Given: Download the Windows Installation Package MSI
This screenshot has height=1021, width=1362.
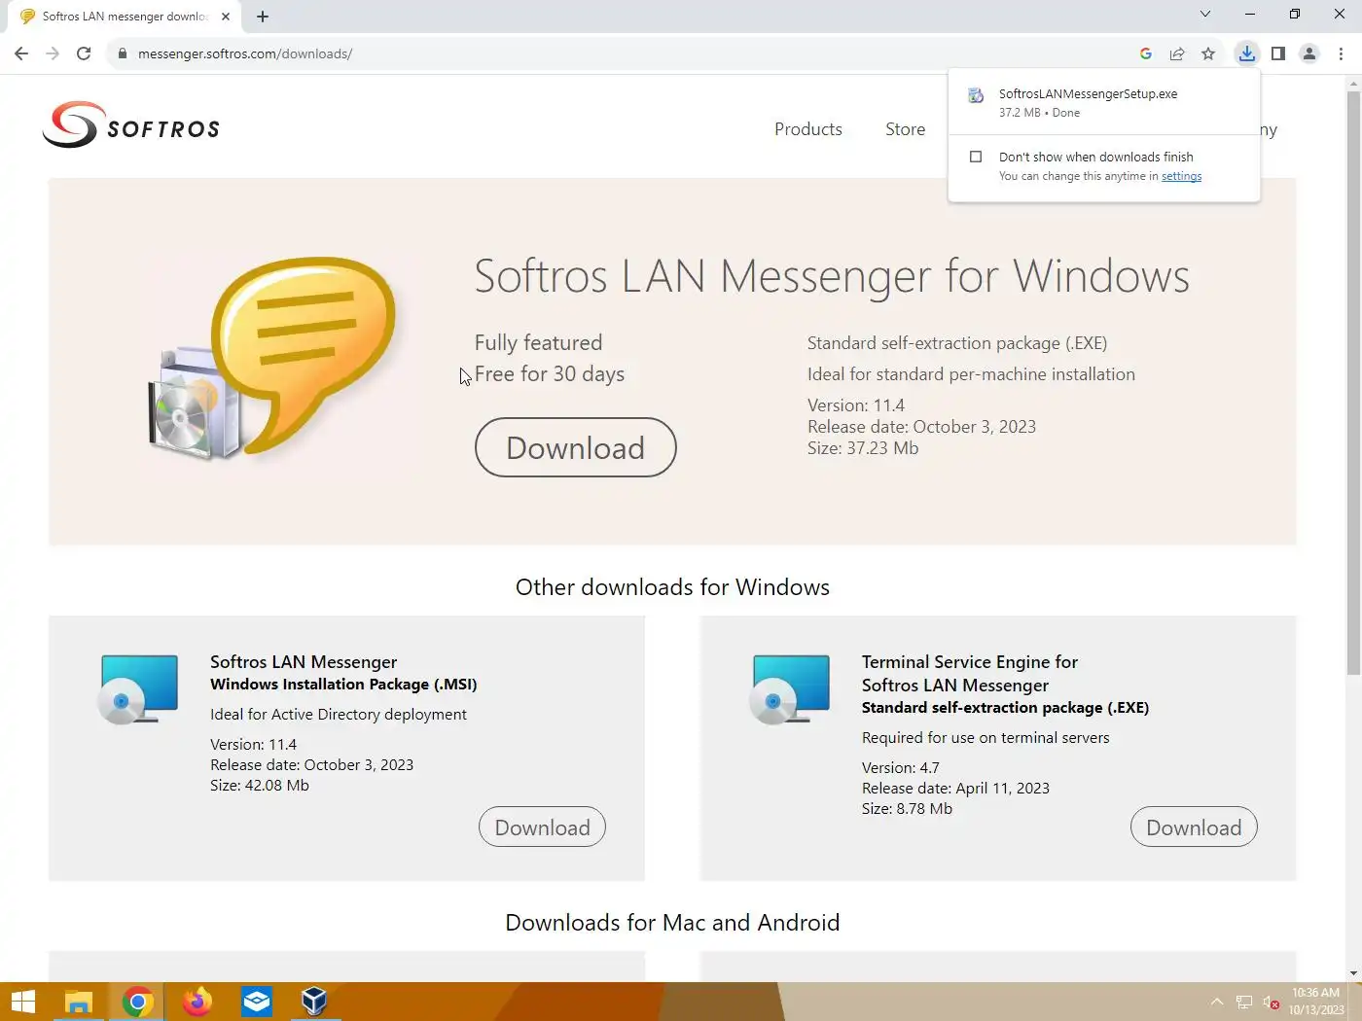Looking at the screenshot, I should [542, 827].
